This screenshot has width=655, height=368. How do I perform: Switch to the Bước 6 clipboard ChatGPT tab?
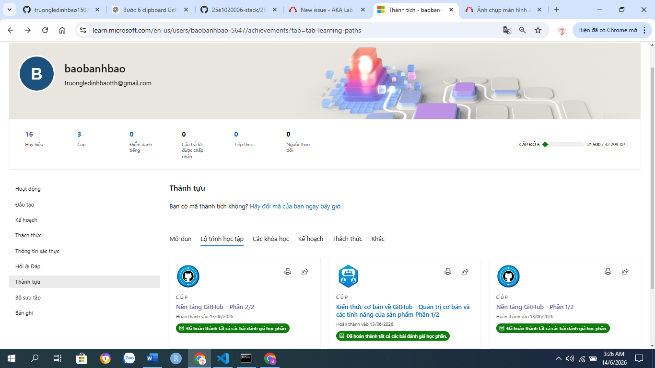(151, 10)
